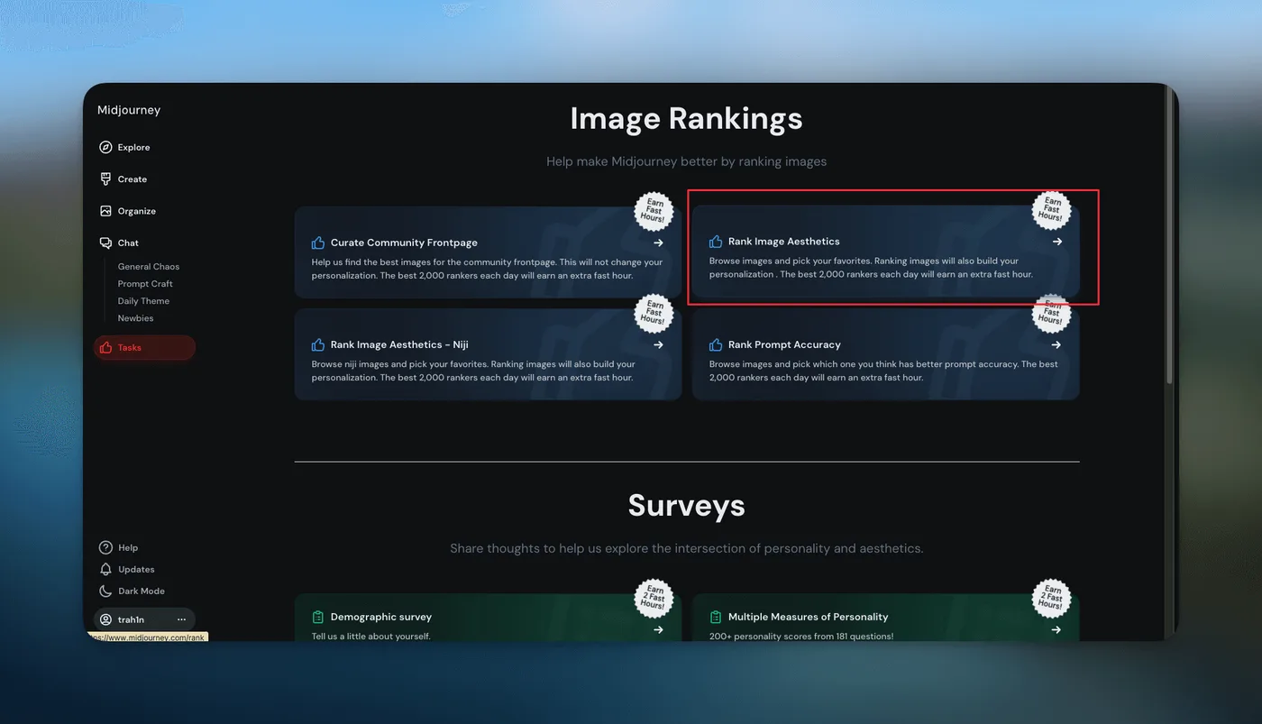Open the Explore page
Screen dimensions: 1262x724
pyautogui.click(x=133, y=147)
